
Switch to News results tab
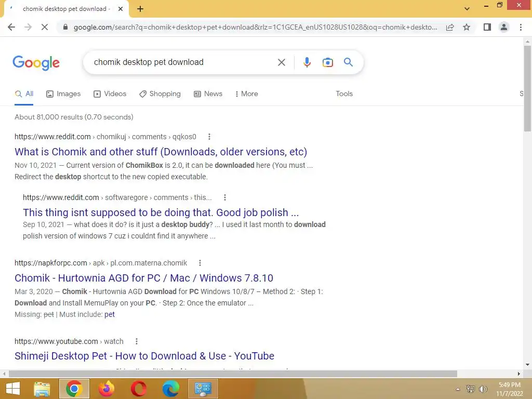coord(208,94)
